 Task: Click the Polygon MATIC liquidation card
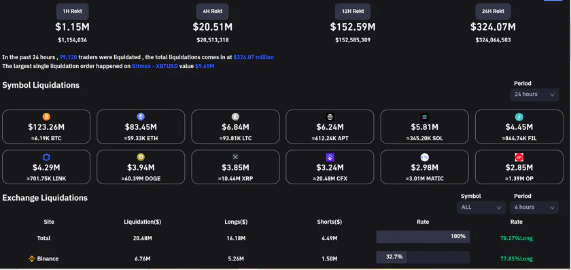pyautogui.click(x=425, y=167)
